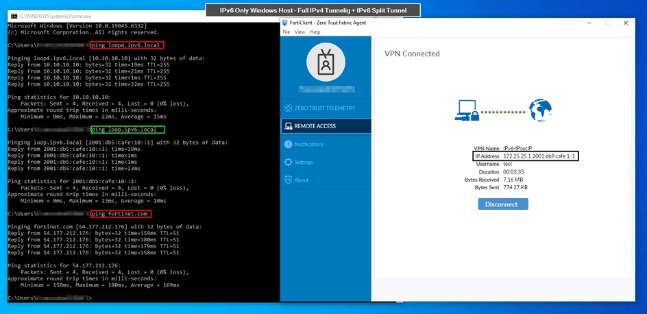Click FortiClient Zero Trust Fabric Agent title
The image size is (647, 314).
click(327, 23)
